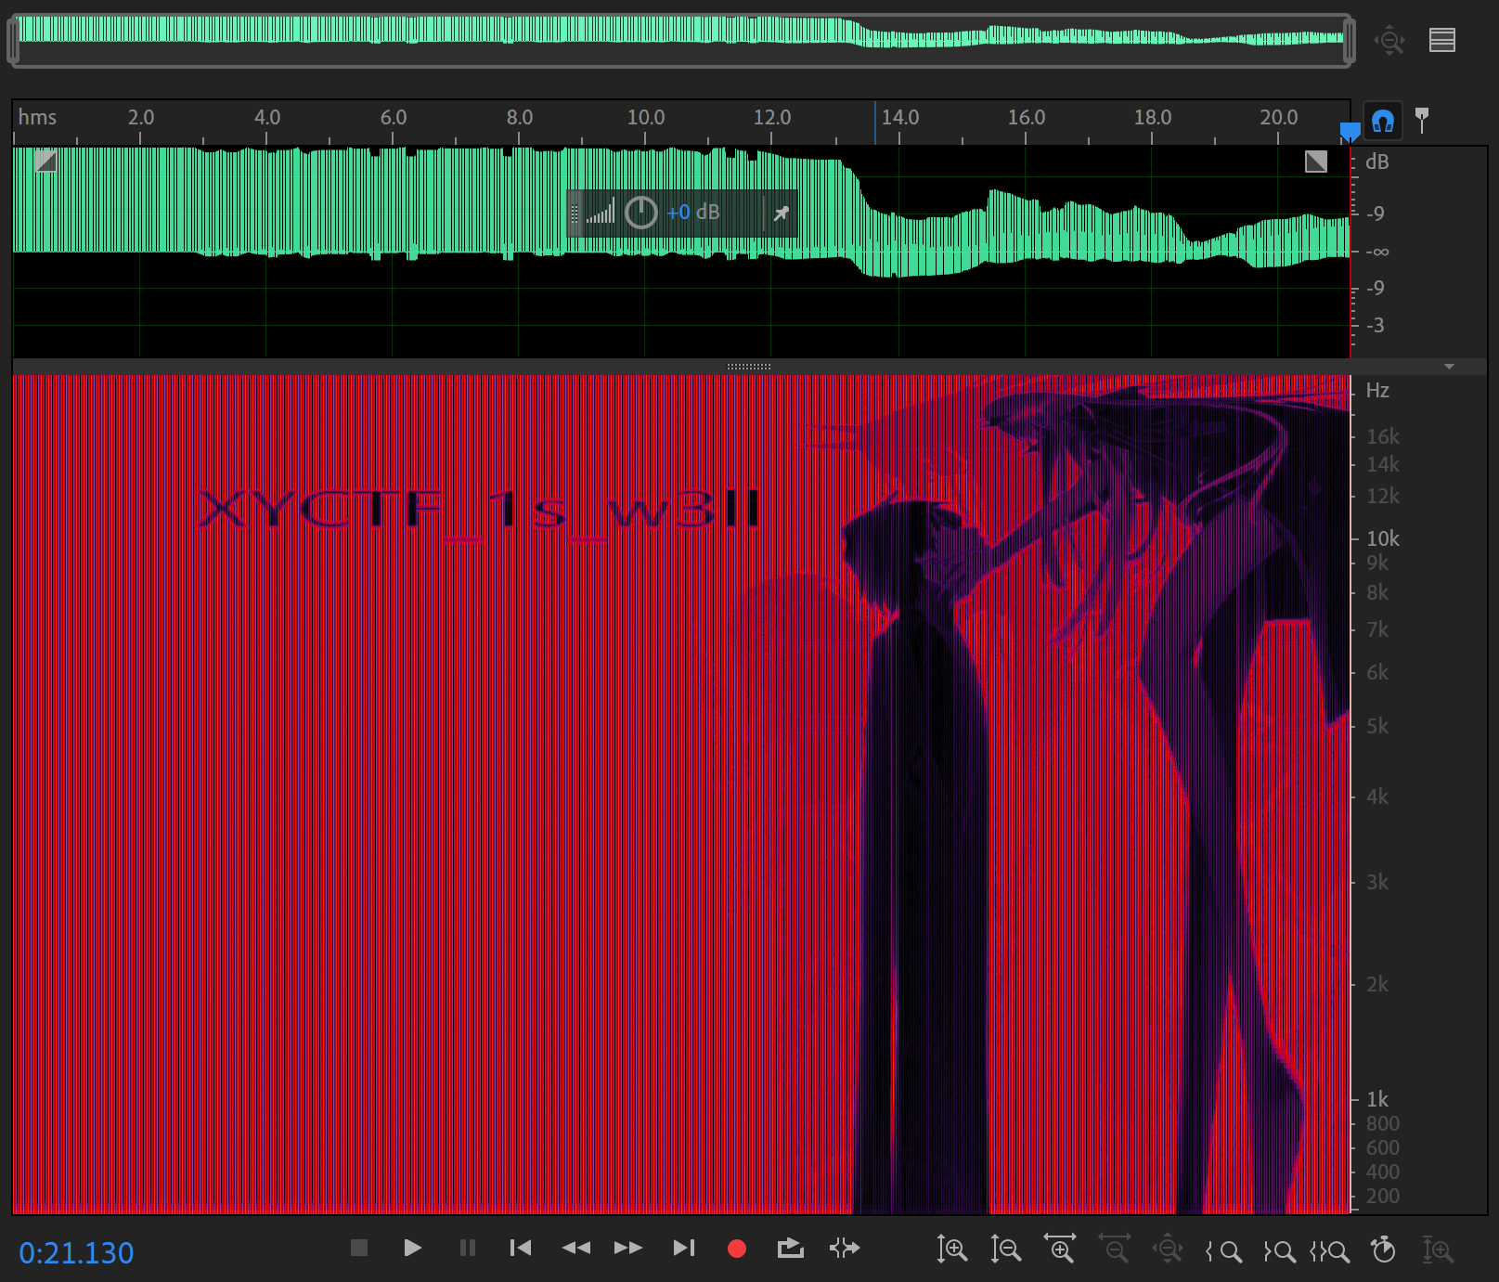Zoom selected track in bottom toolbar
Viewport: 1499px width, 1282px height.
tap(1438, 1250)
